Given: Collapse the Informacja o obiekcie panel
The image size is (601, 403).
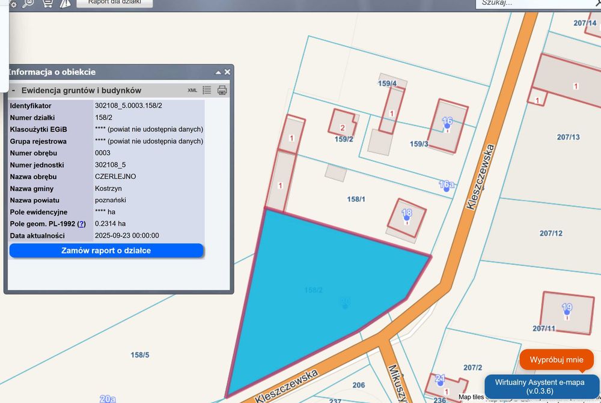Looking at the screenshot, I should (x=218, y=72).
